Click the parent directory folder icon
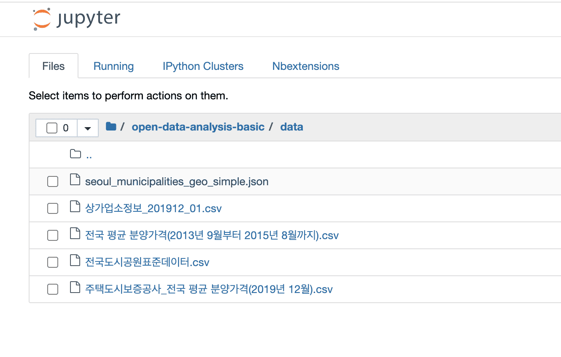Screen dimensions: 561x357 click(75, 154)
